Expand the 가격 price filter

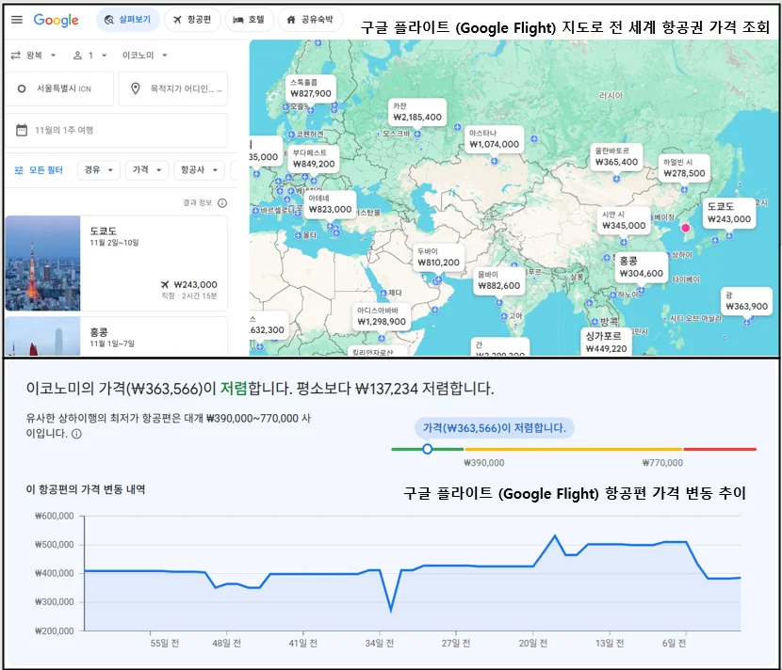147,170
